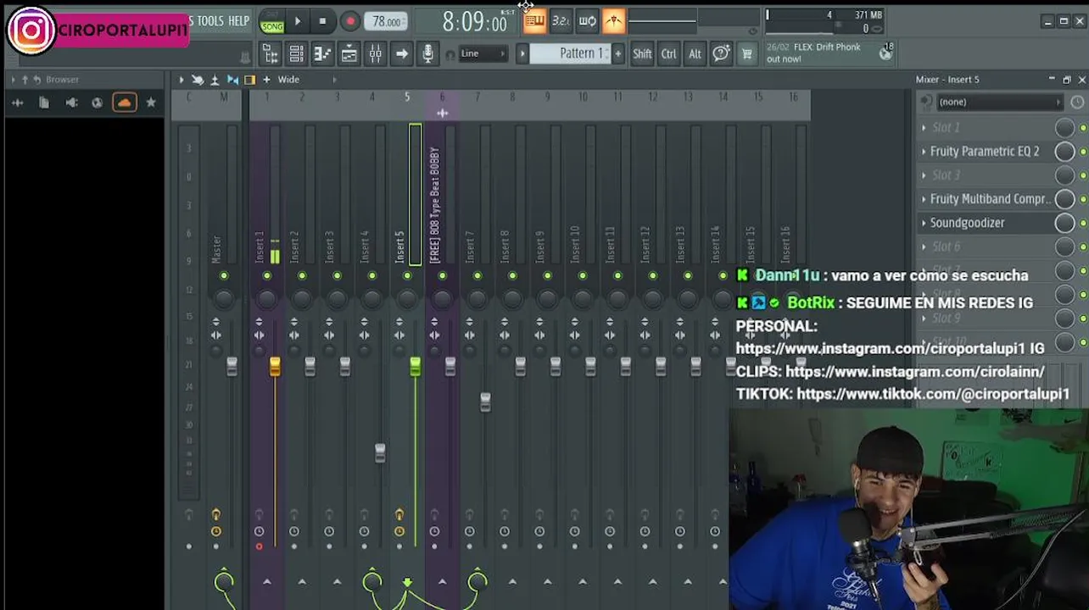
Task: Mute Master track with green LED
Action: point(224,276)
